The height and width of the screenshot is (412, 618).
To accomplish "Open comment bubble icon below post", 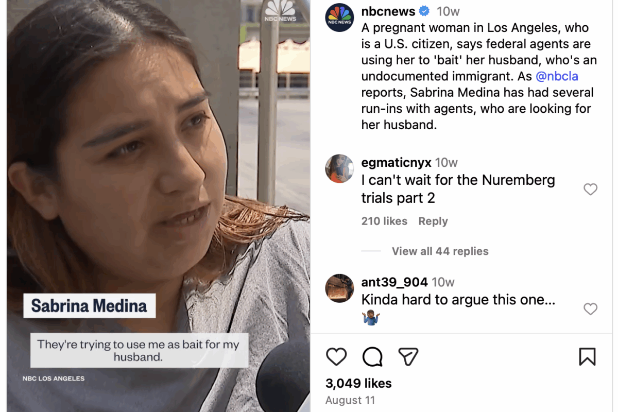I will click(372, 356).
